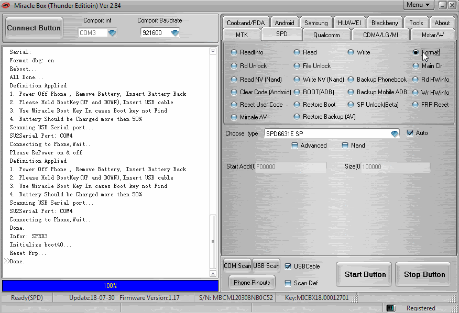This screenshot has height=313, width=459.
Task: Click the log scrollbar up arrow
Action: coord(213,51)
